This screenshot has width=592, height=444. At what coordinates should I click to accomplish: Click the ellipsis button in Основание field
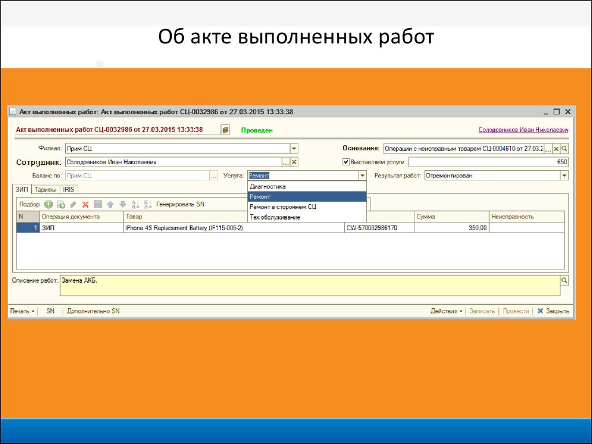[548, 149]
